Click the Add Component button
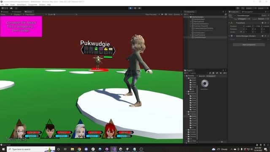The width and height of the screenshot is (270, 152). 249,45
